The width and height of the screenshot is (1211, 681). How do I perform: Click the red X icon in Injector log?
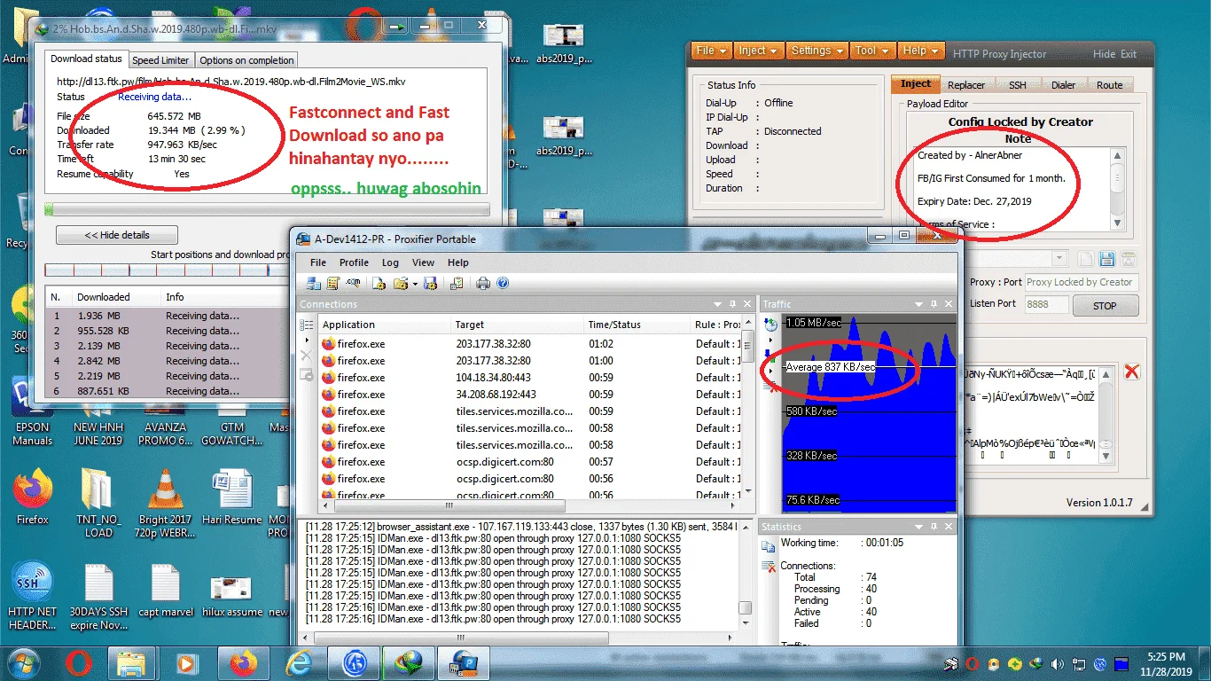tap(1131, 372)
